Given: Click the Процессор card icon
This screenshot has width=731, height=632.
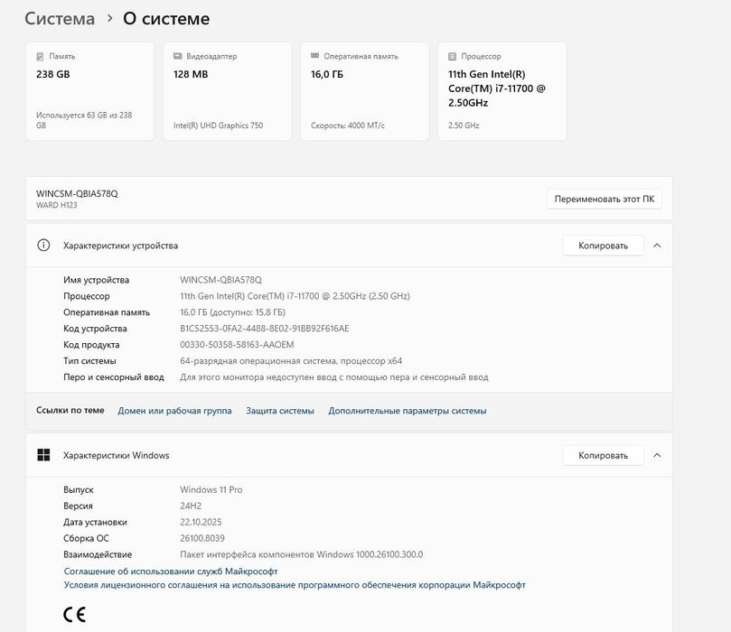Looking at the screenshot, I should (x=452, y=56).
